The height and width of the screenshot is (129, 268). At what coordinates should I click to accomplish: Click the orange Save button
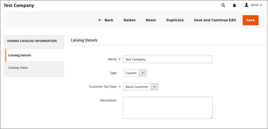coord(250,20)
